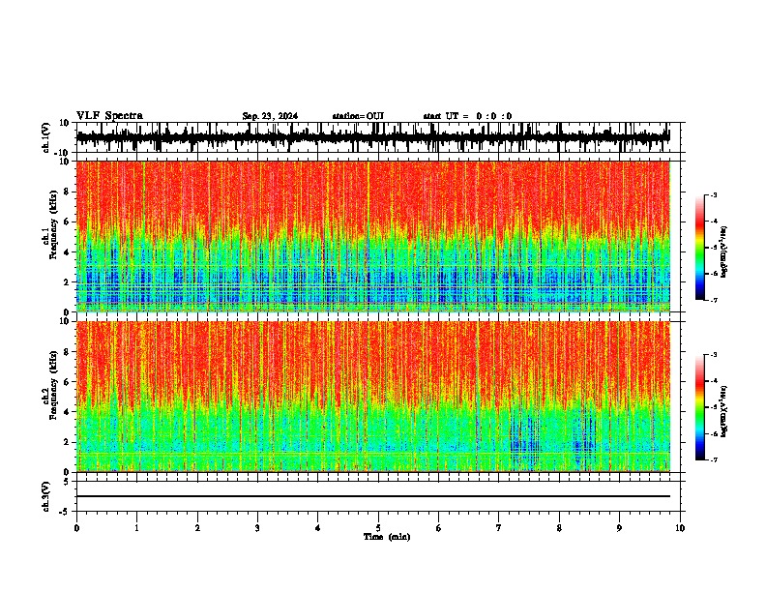The image size is (766, 592).
Task: Click the ch.1 colorbar log(PSD) label
Action: [x=724, y=252]
